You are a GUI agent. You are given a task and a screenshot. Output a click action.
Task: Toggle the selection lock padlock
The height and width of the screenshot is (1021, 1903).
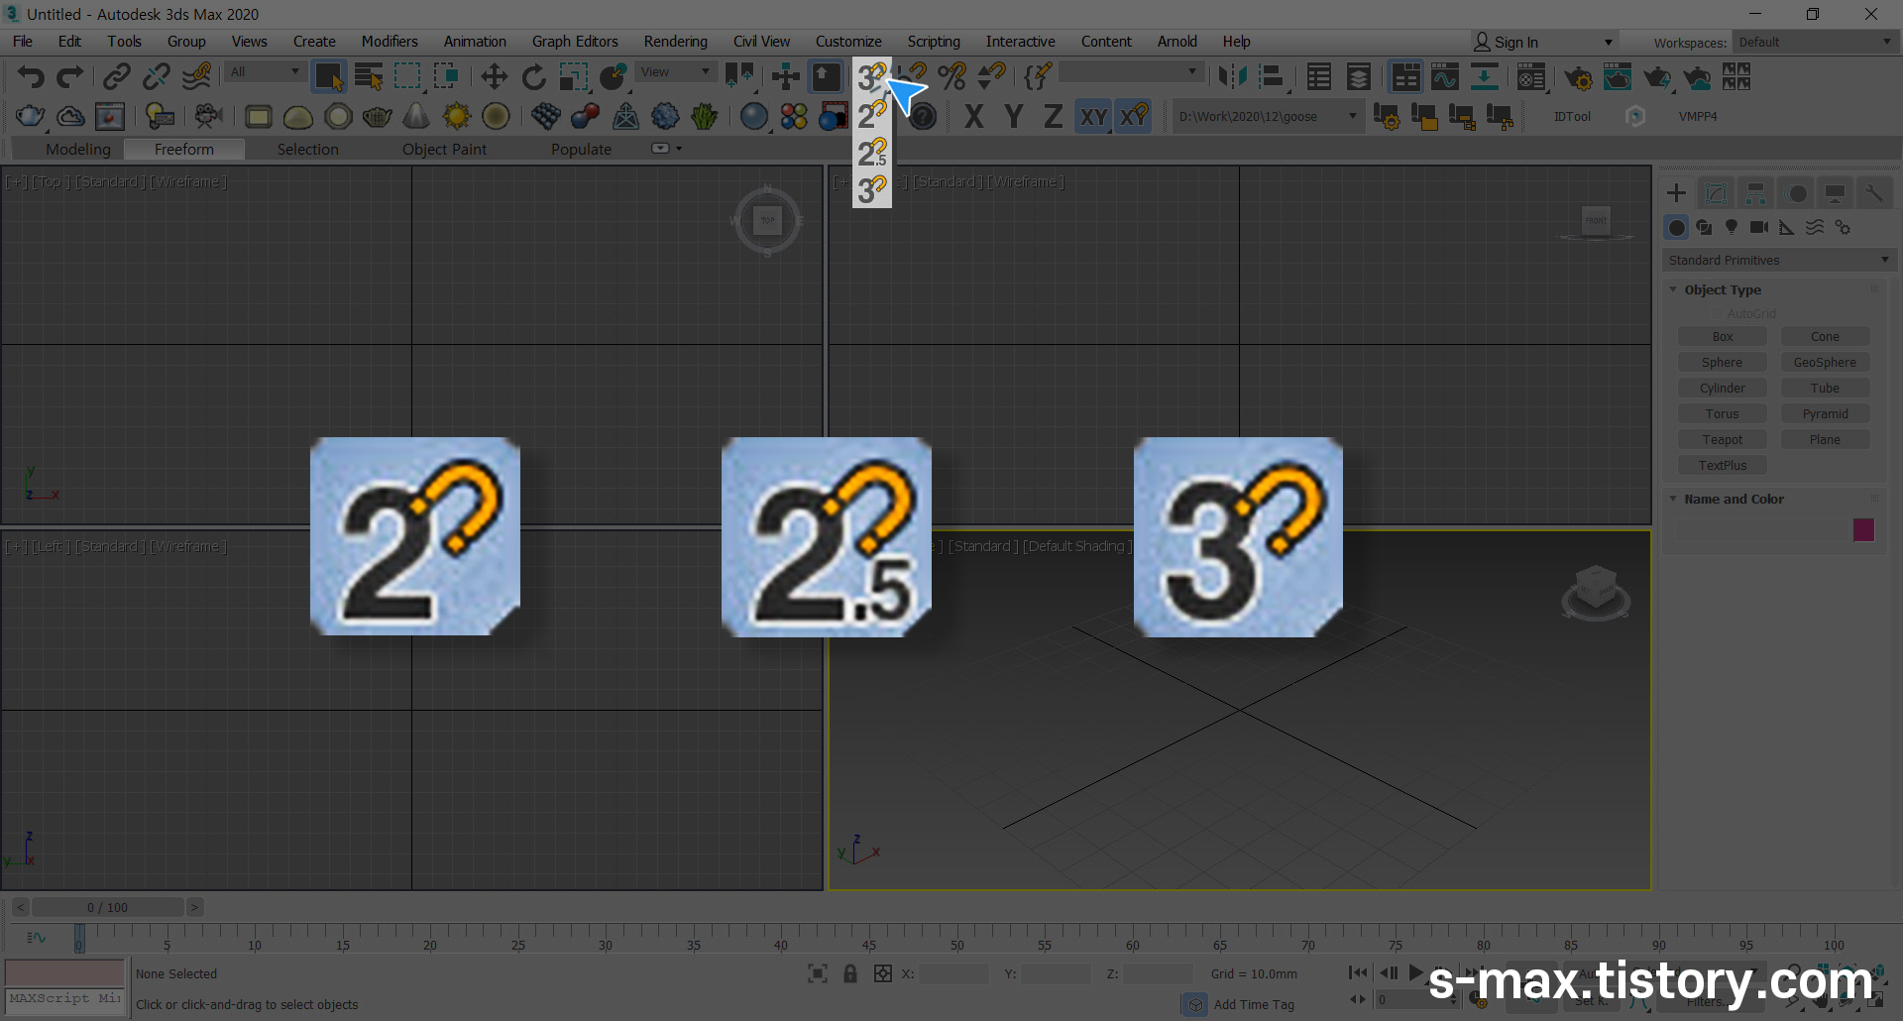[850, 973]
